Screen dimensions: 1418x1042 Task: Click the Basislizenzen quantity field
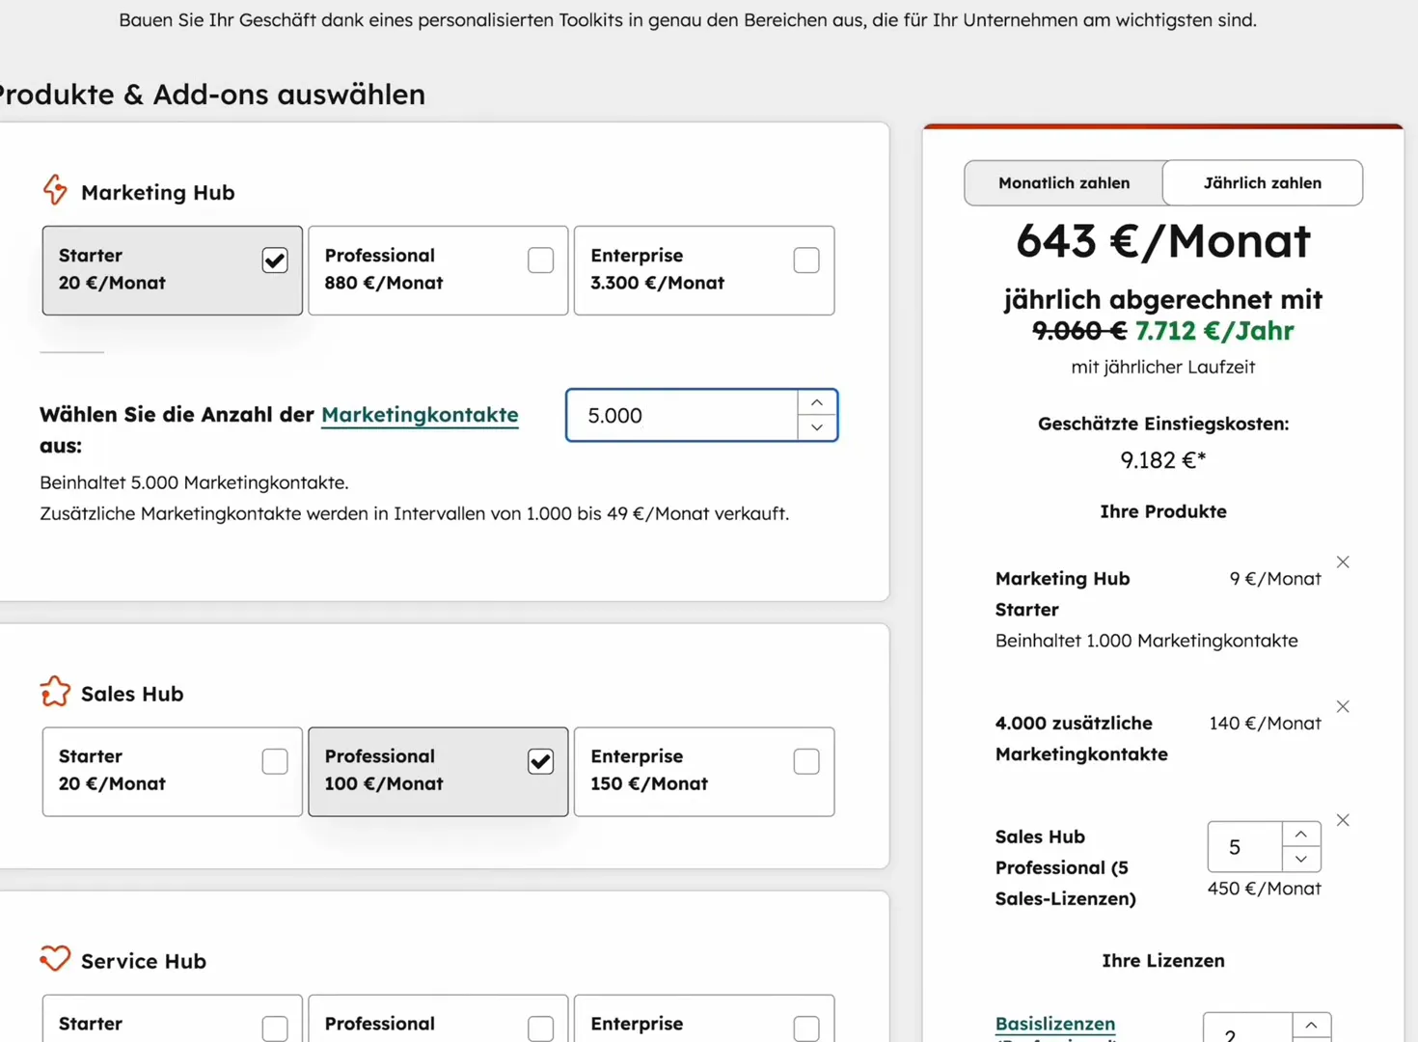[x=1247, y=1028]
